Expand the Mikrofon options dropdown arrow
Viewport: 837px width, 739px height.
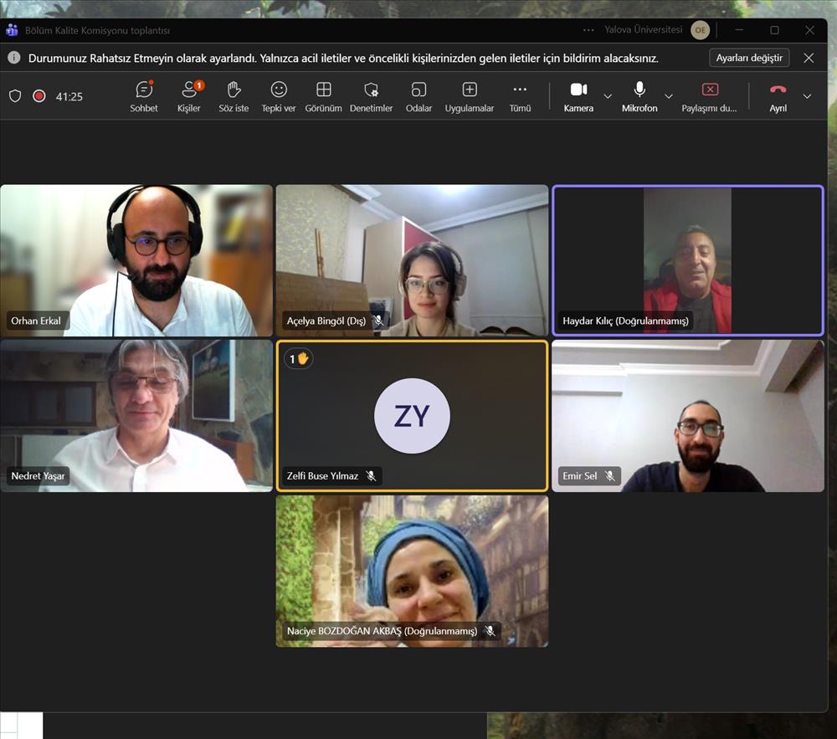[669, 96]
